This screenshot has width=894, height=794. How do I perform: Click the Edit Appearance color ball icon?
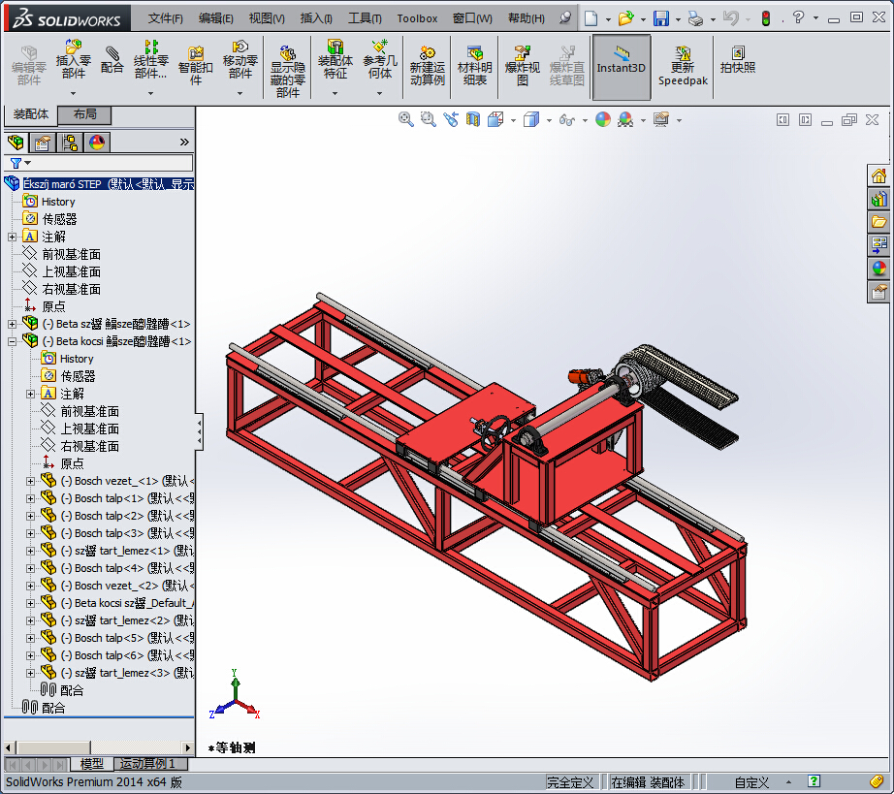pyautogui.click(x=603, y=119)
